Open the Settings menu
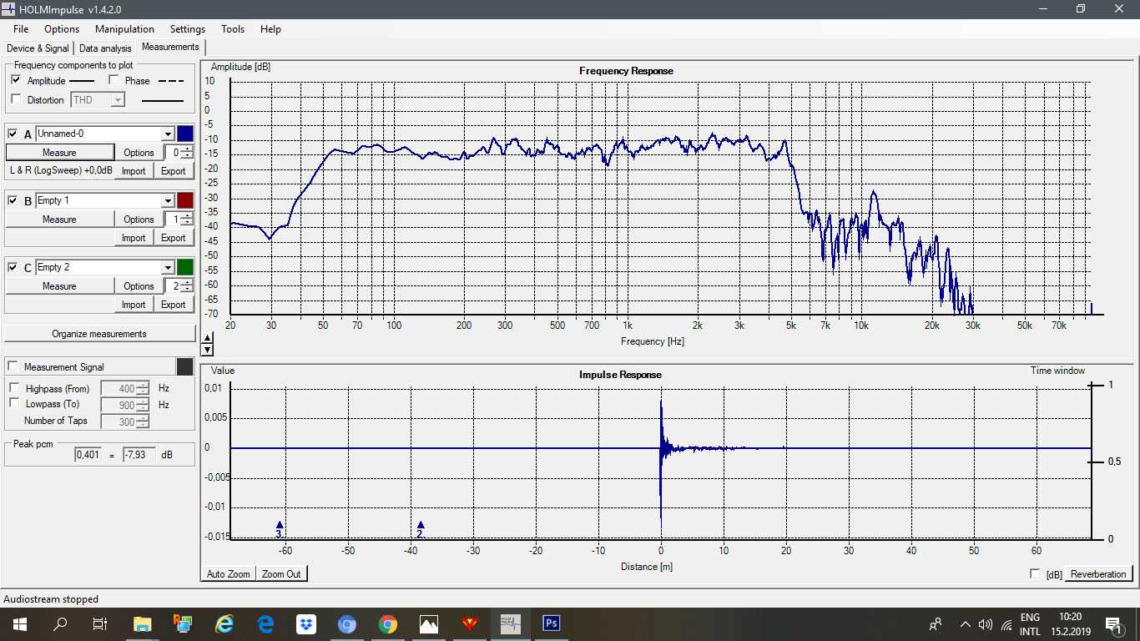 [188, 29]
